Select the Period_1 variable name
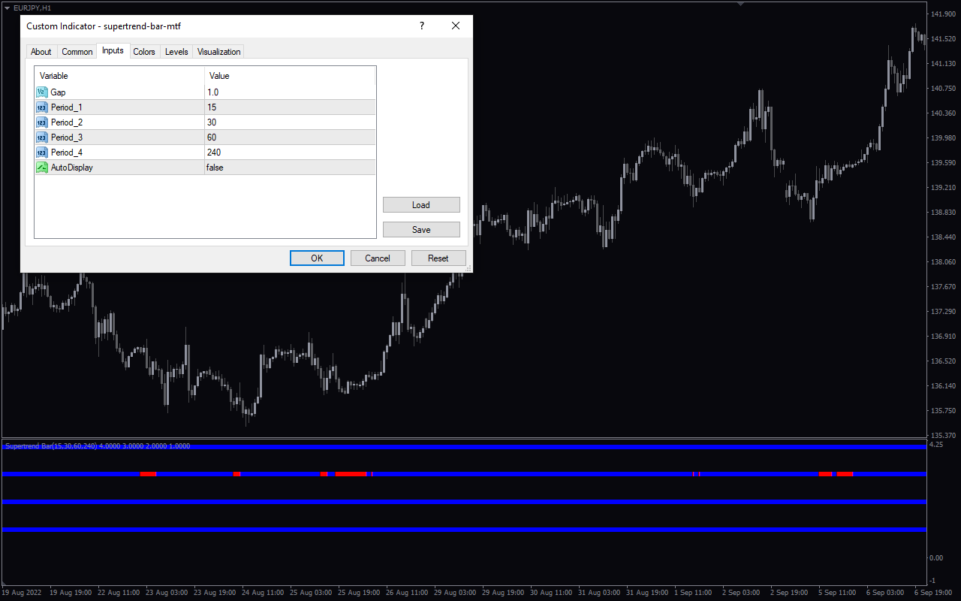Image resolution: width=961 pixels, height=601 pixels. click(x=66, y=107)
